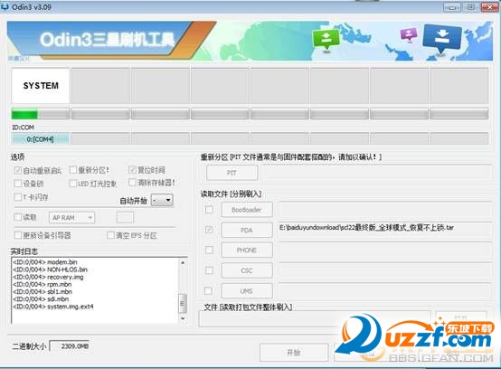This screenshot has width=501, height=369.
Task: Click the log scrollbar up arrow
Action: 183,263
